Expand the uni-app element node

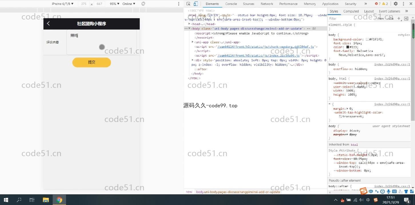click(193, 42)
